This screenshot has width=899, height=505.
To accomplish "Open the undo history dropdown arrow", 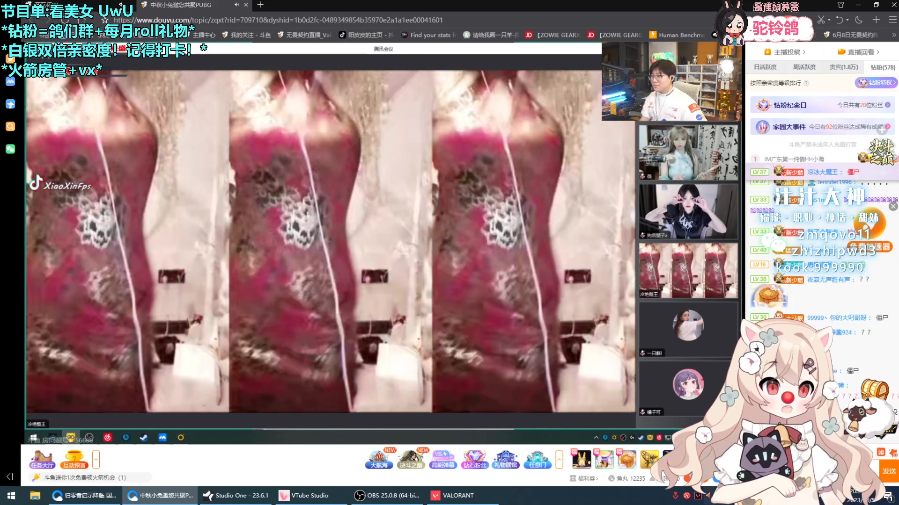I will click(x=847, y=20).
